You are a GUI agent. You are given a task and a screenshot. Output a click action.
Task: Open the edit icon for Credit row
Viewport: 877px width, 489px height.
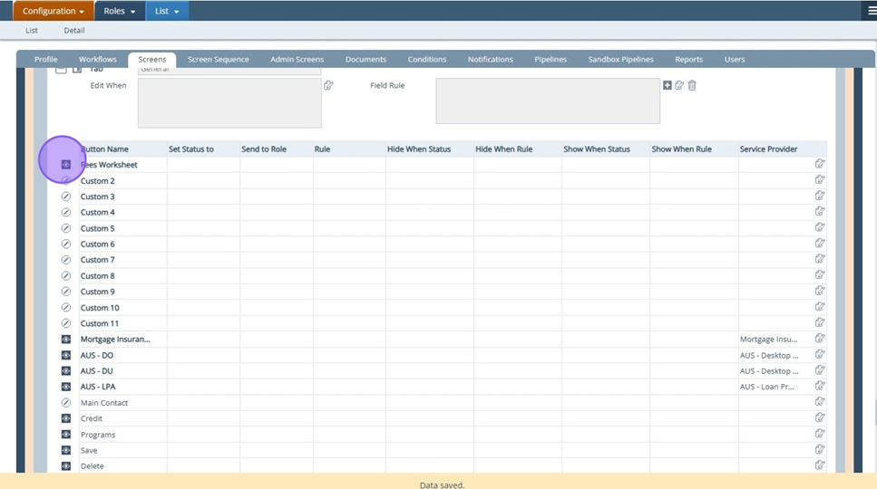point(820,418)
